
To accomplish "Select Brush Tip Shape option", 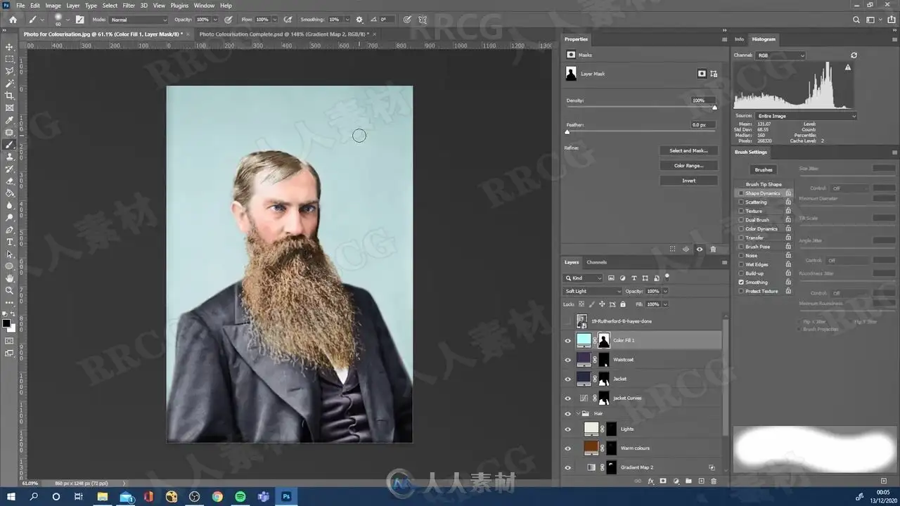I will pyautogui.click(x=764, y=184).
